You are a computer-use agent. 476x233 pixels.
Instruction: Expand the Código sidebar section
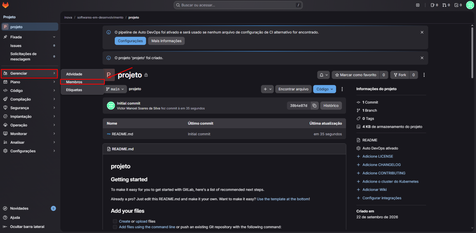pyautogui.click(x=29, y=91)
